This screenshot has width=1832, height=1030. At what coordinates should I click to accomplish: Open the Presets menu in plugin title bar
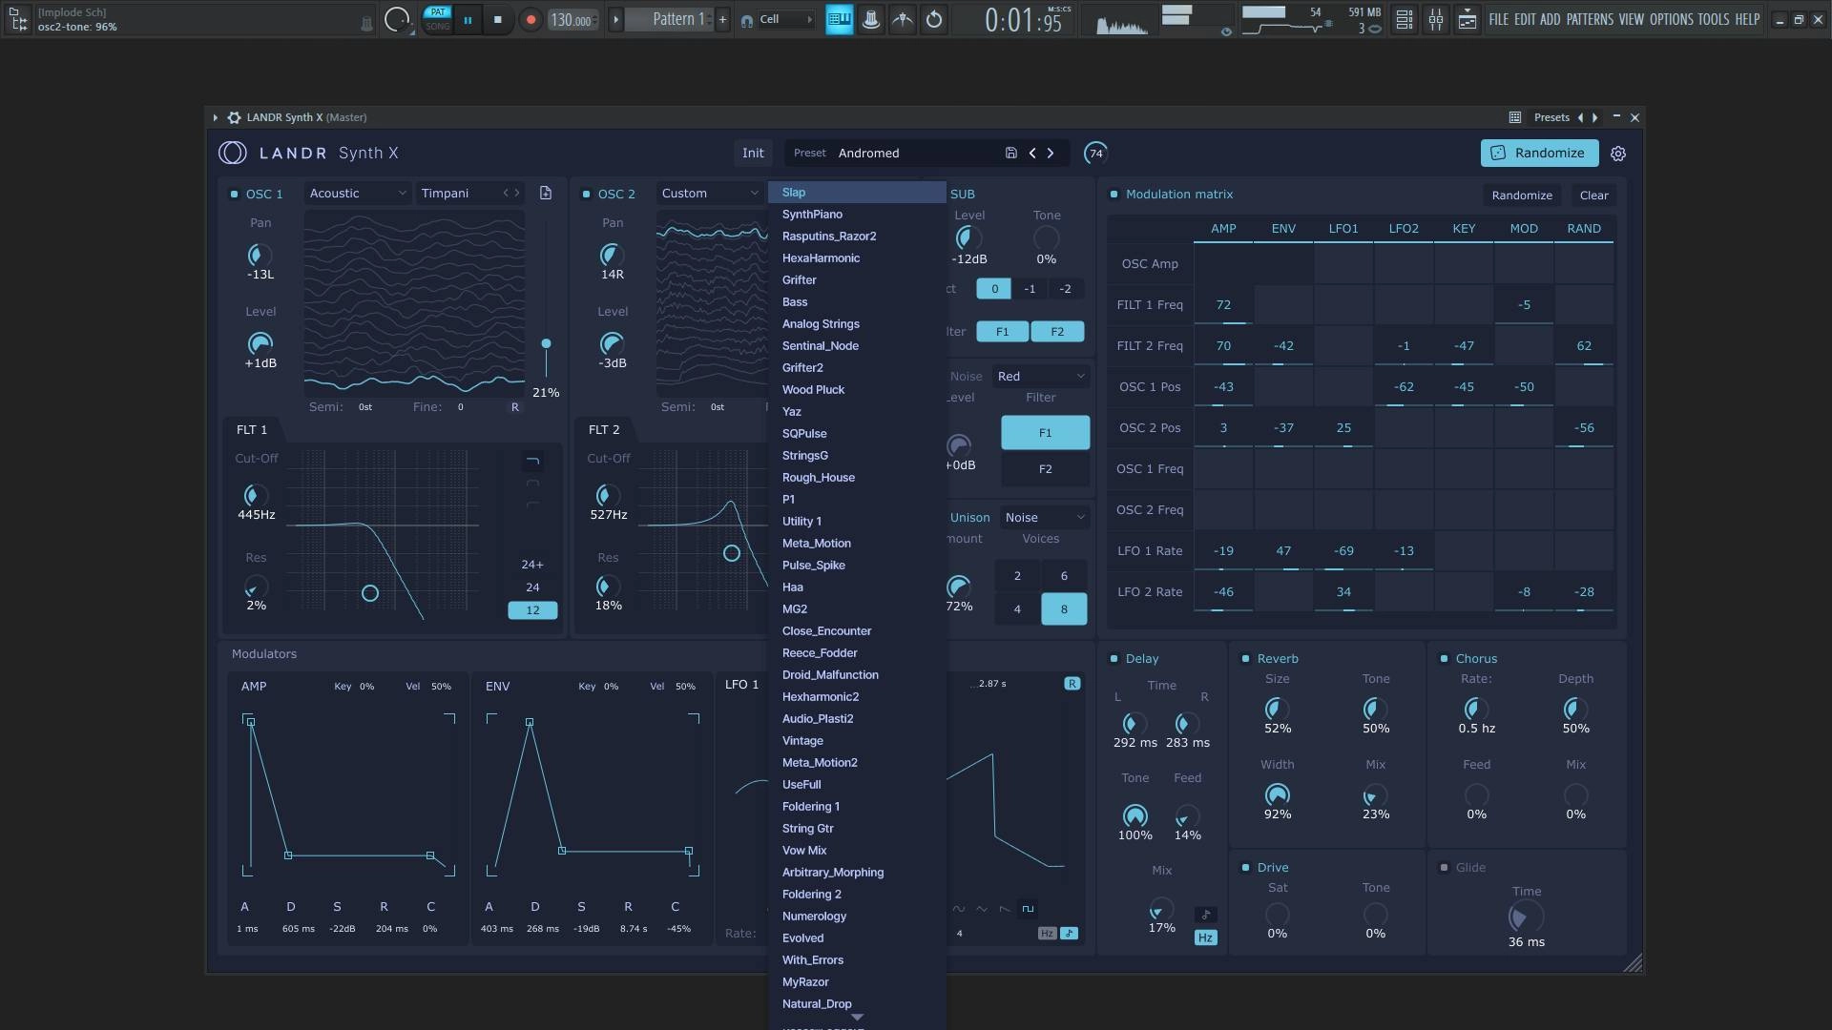(x=1551, y=117)
